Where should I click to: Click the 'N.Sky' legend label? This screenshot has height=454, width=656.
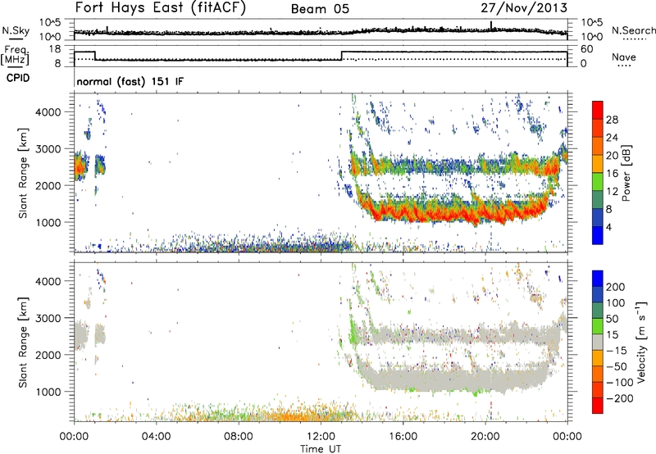16,30
